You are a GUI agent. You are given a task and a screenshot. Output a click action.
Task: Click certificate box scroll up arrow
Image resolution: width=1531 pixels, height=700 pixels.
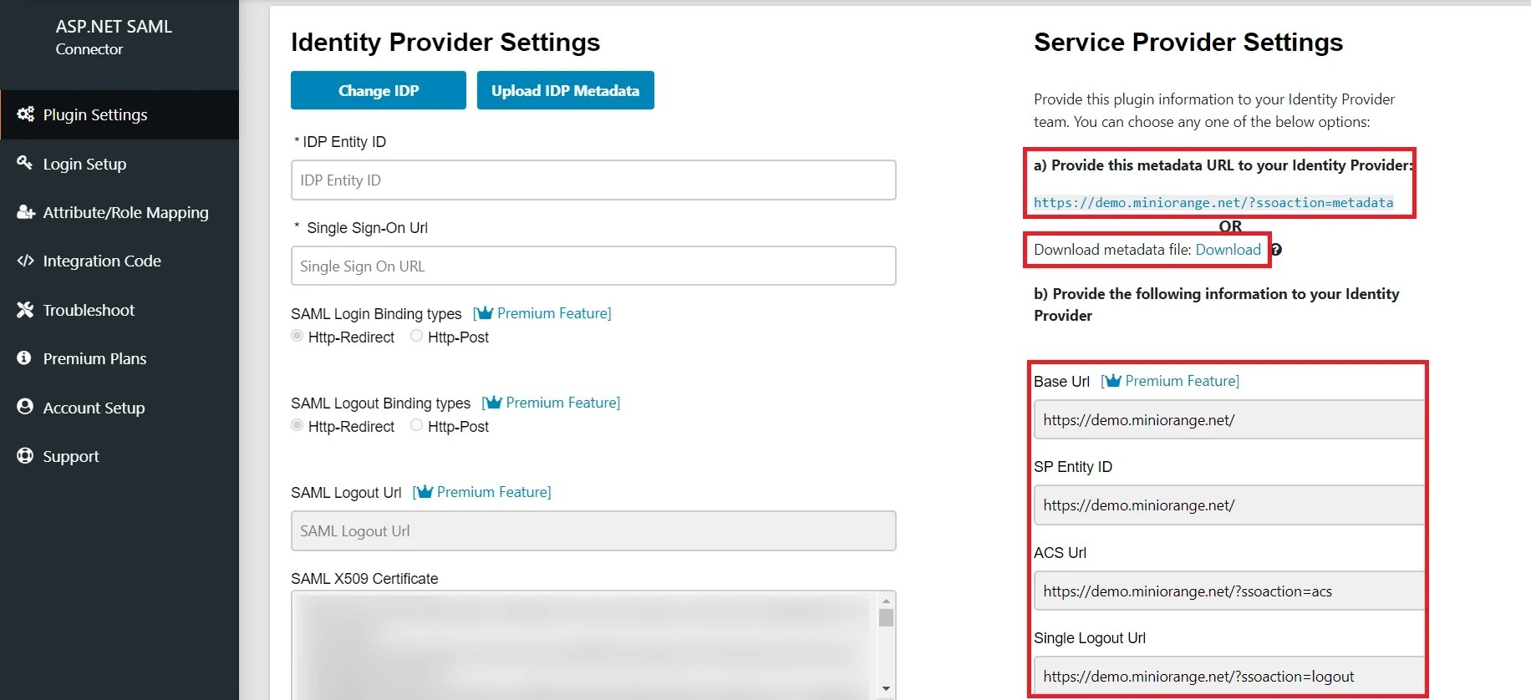[886, 601]
